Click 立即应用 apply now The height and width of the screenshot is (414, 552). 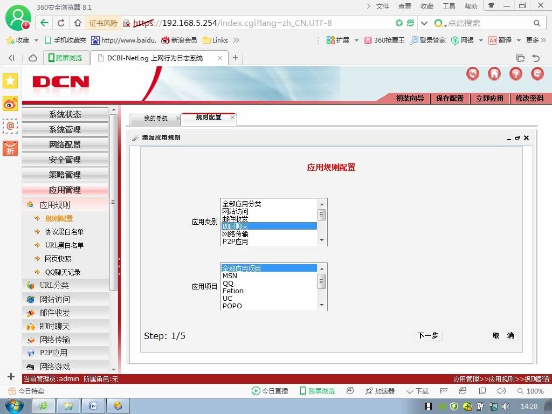click(489, 98)
